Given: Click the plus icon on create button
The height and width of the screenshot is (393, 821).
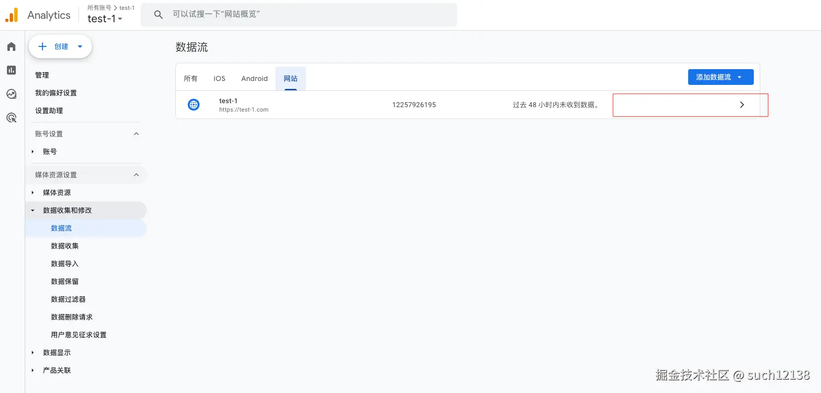Looking at the screenshot, I should 42,46.
